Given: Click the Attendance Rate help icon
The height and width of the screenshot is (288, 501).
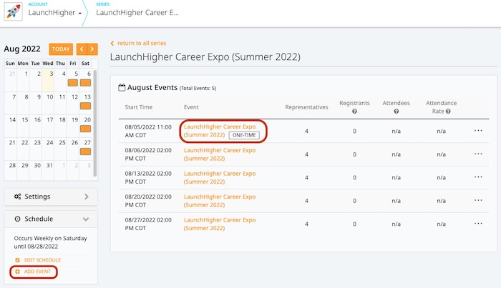Looking at the screenshot, I should [448, 111].
